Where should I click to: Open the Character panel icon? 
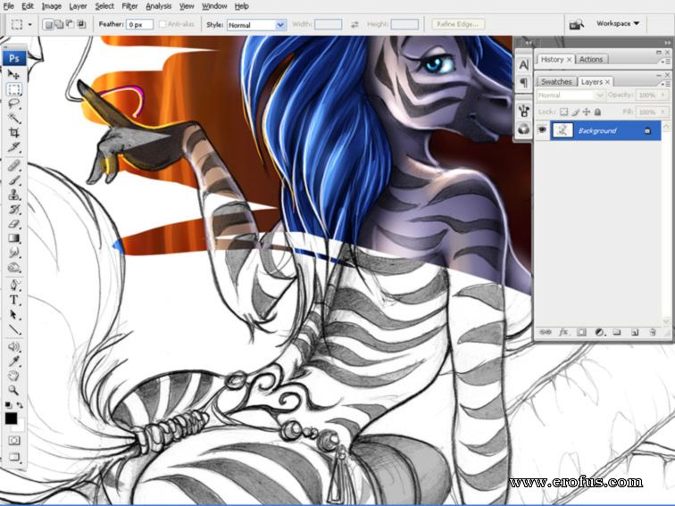coord(523,65)
